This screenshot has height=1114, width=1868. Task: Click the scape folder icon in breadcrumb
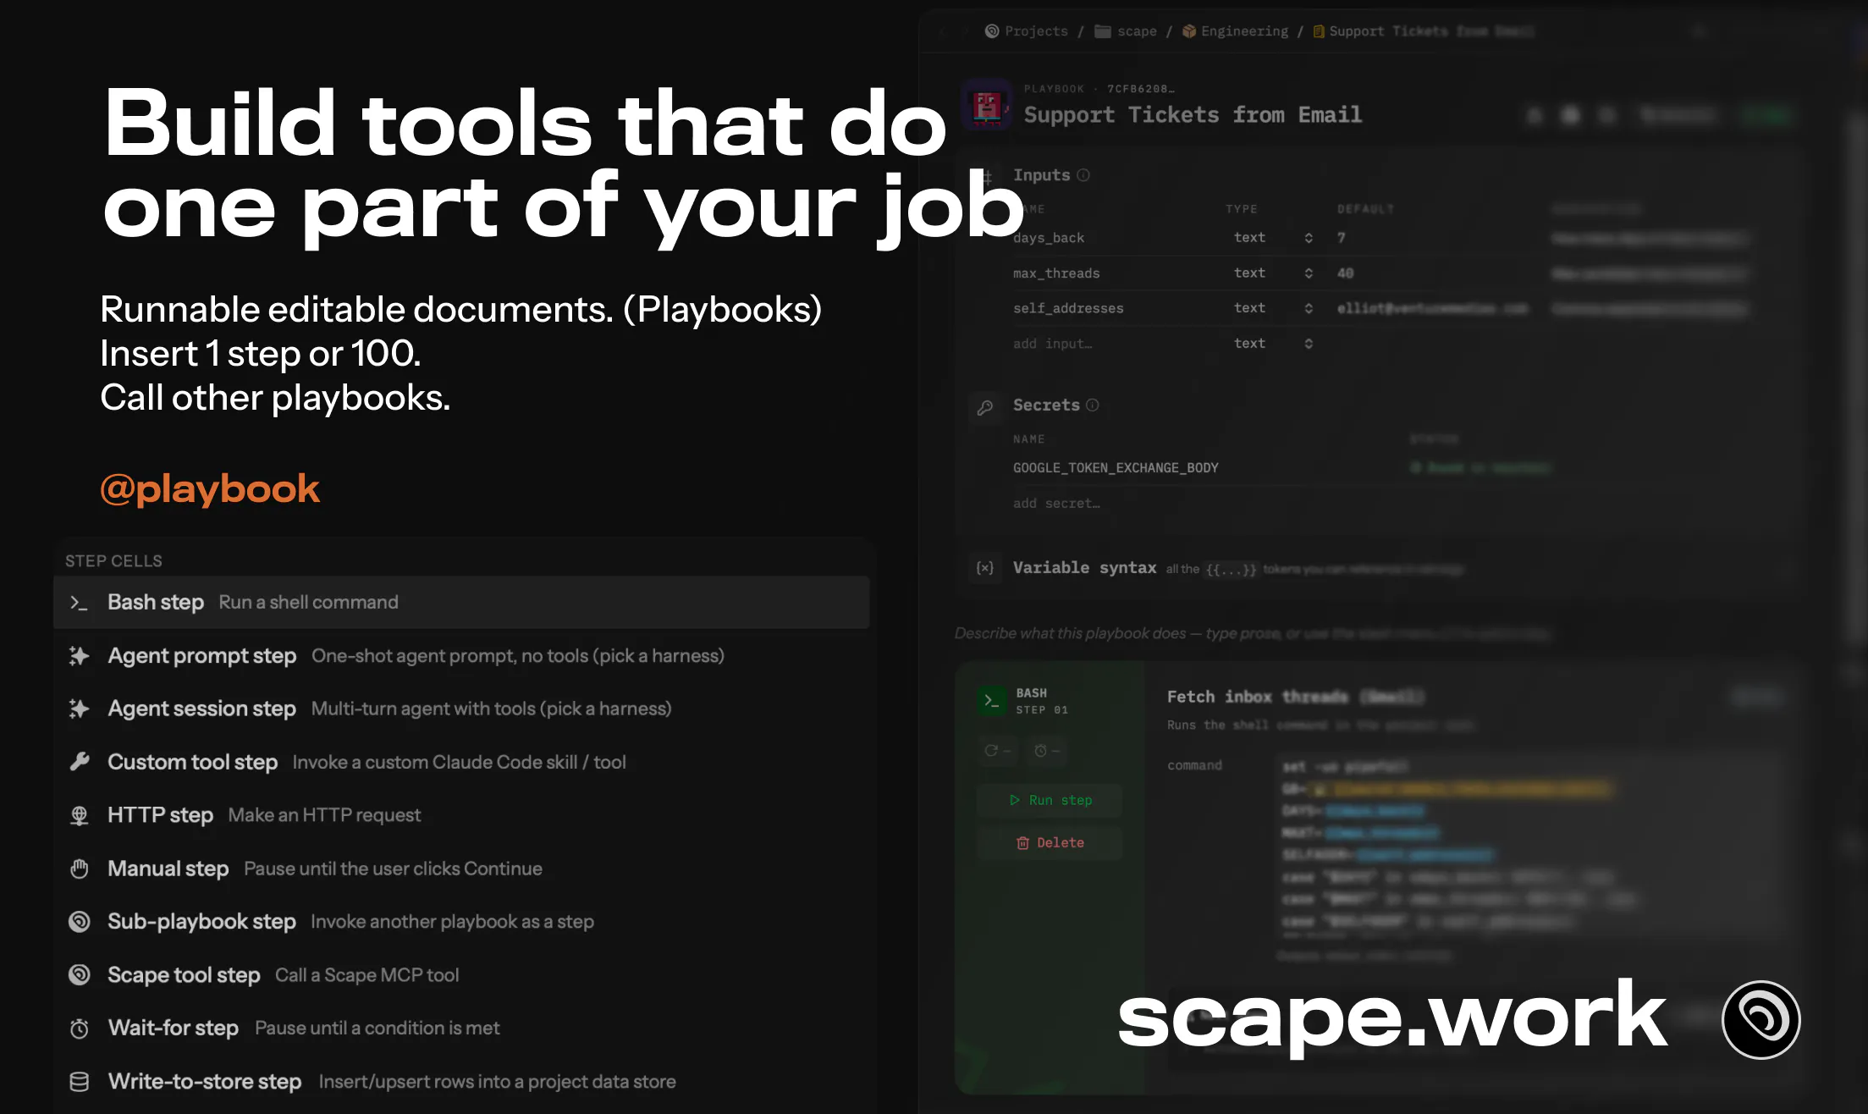click(x=1103, y=31)
